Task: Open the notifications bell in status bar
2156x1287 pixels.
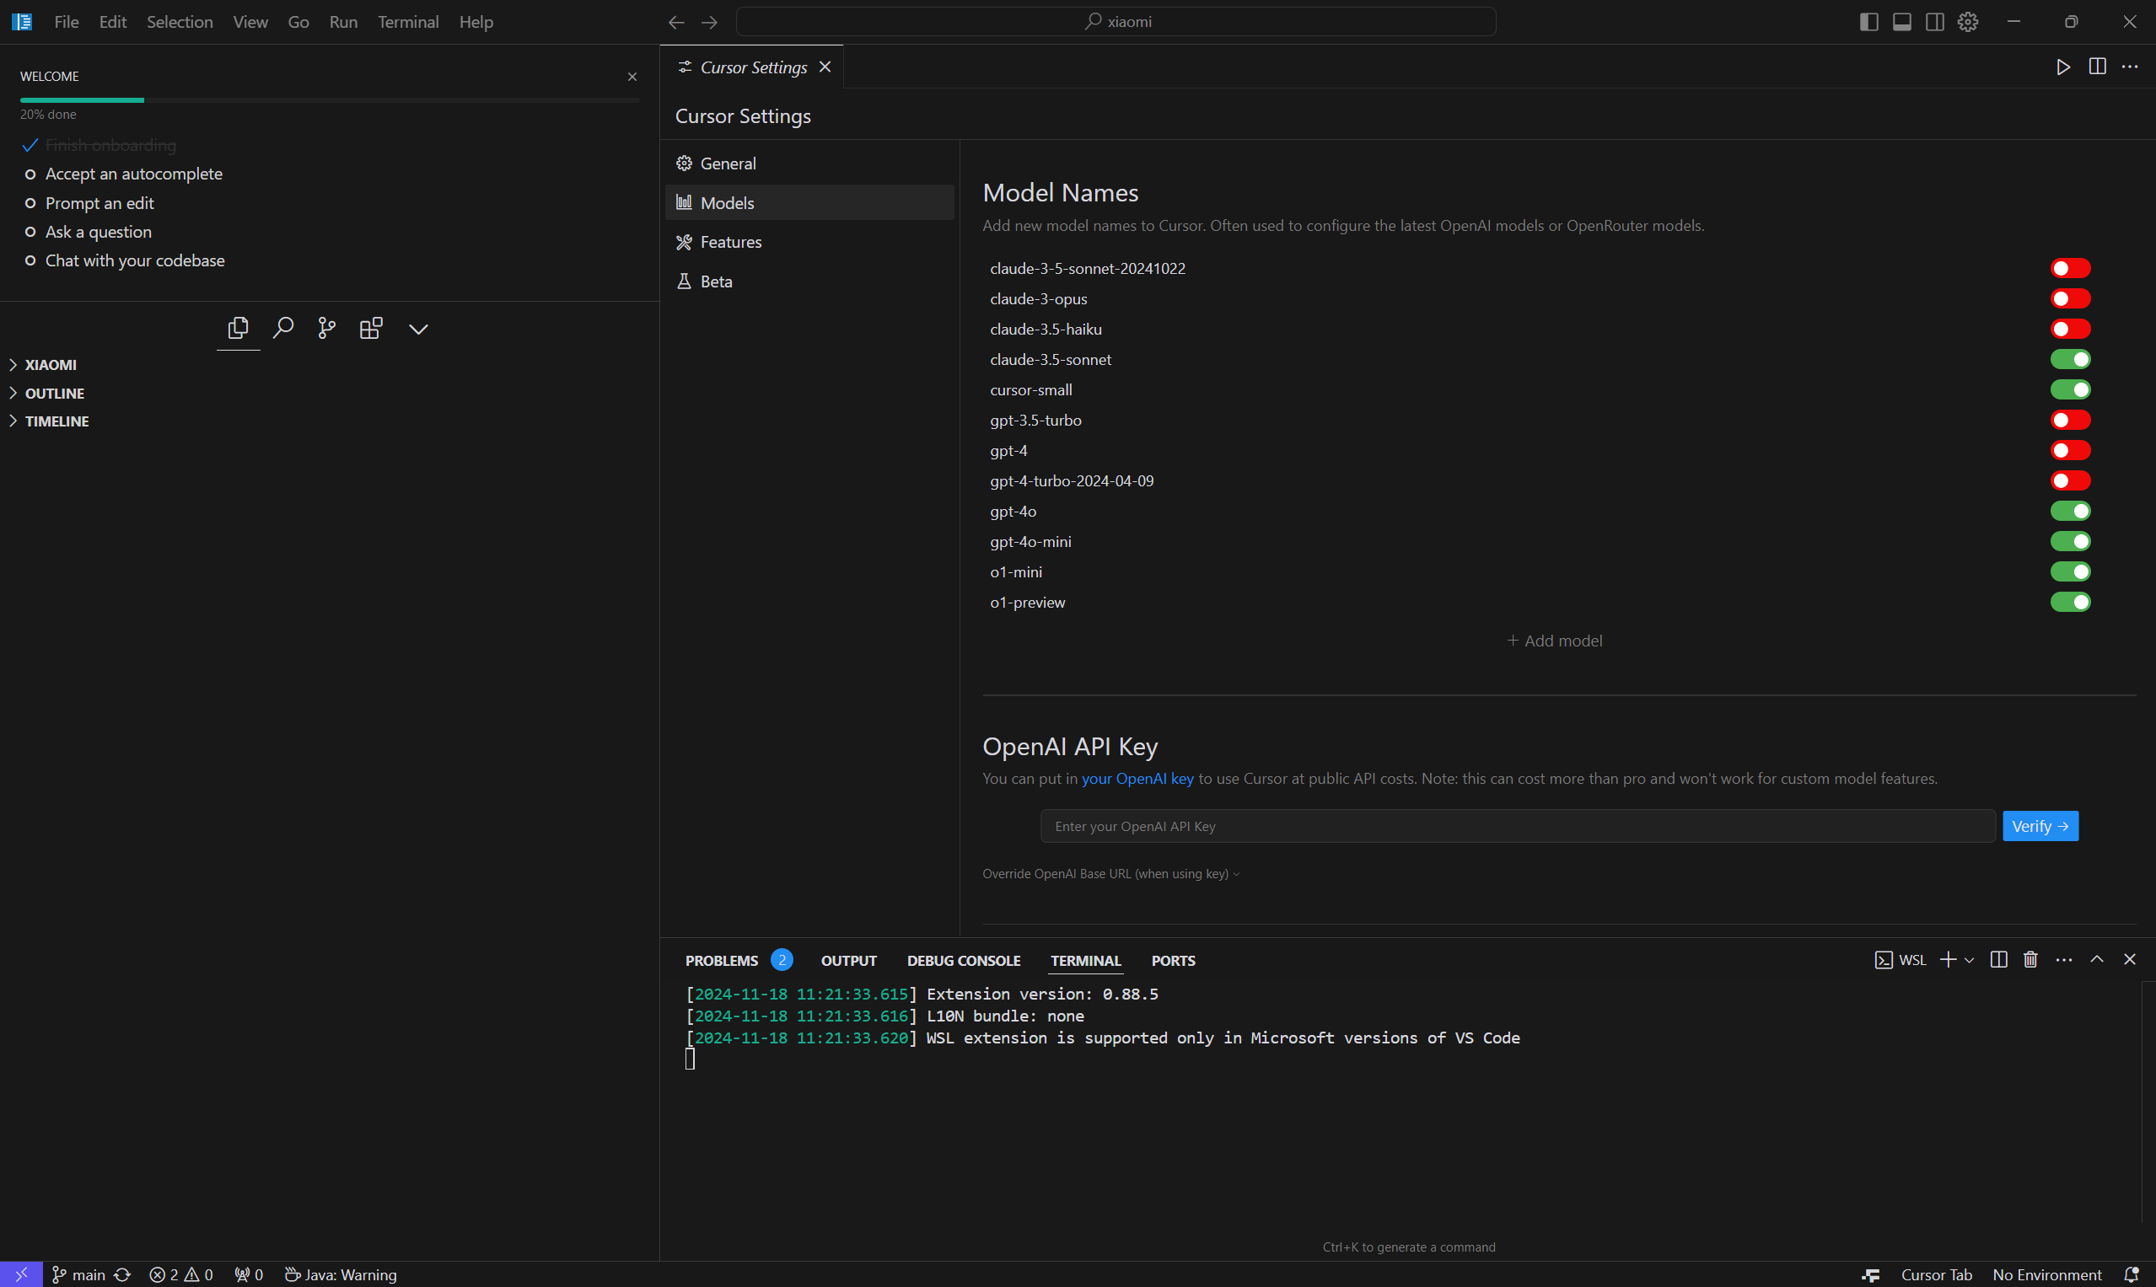Action: 2131,1274
